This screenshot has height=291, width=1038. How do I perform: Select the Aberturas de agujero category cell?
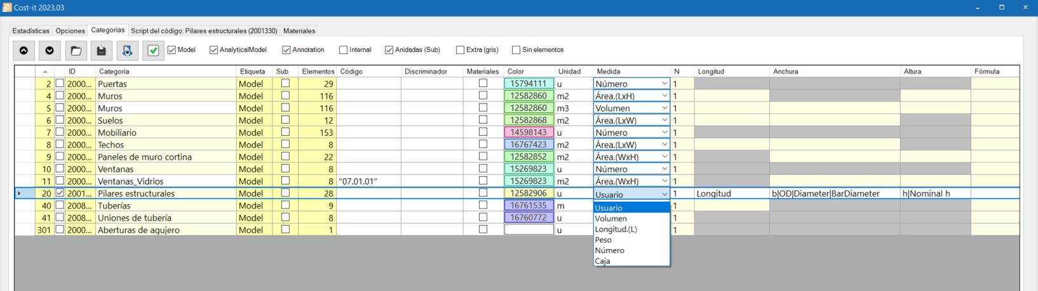pyautogui.click(x=166, y=230)
